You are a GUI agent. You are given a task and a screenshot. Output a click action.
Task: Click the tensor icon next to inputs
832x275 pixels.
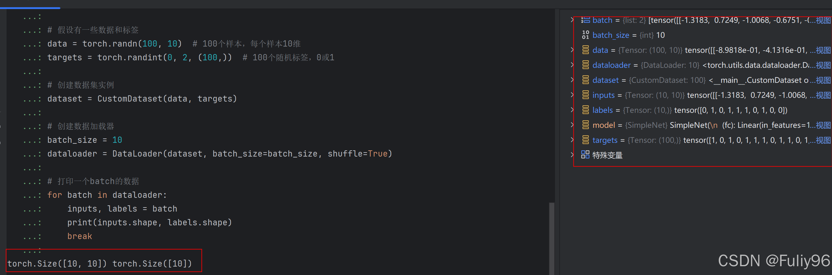click(585, 95)
